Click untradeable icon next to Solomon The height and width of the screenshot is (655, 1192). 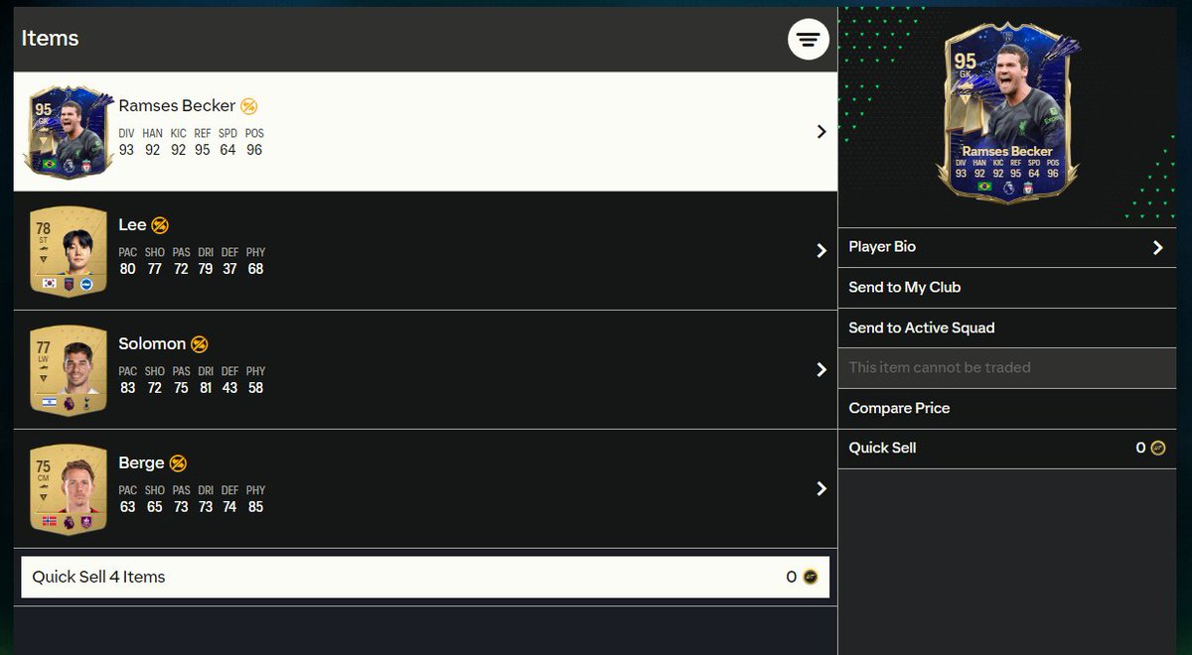200,344
